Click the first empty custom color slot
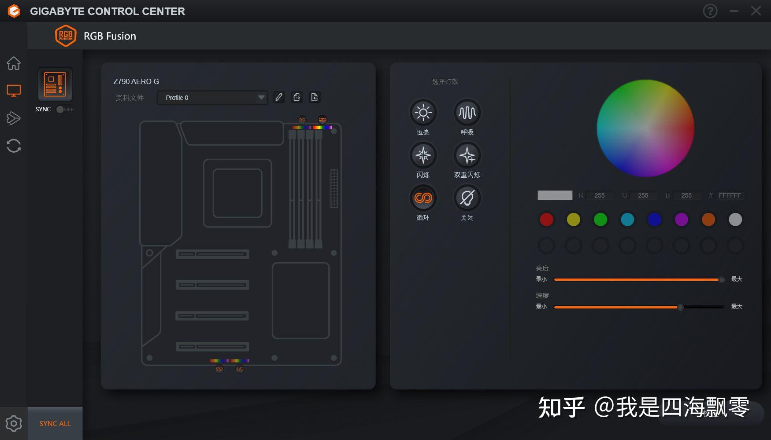Viewport: 771px width, 440px height. [x=547, y=246]
